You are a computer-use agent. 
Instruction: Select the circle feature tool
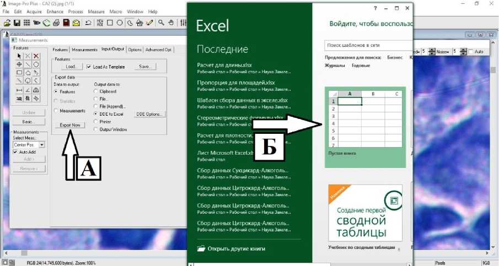tap(36, 64)
